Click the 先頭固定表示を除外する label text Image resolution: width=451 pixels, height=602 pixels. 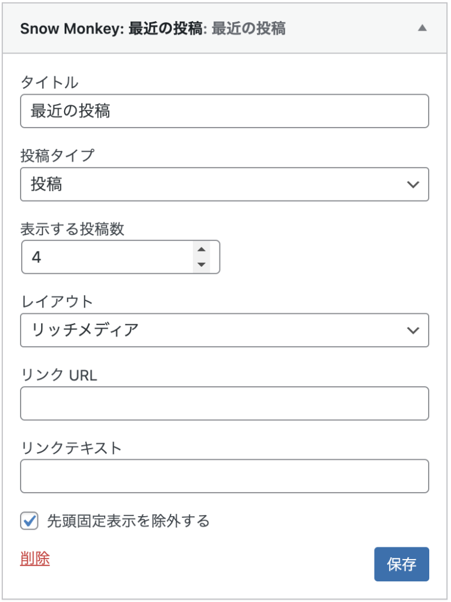[128, 521]
